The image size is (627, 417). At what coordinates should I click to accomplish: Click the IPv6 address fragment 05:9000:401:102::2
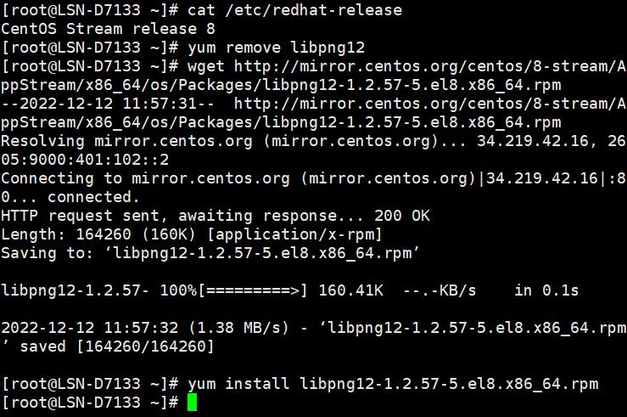85,160
